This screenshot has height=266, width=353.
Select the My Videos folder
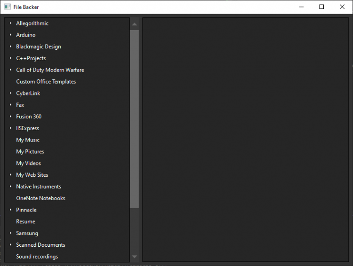pyautogui.click(x=28, y=163)
